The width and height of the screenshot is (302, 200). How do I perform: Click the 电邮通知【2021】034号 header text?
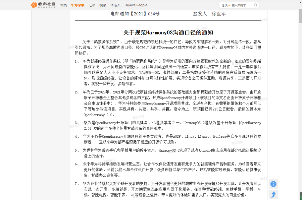pyautogui.click(x=135, y=14)
